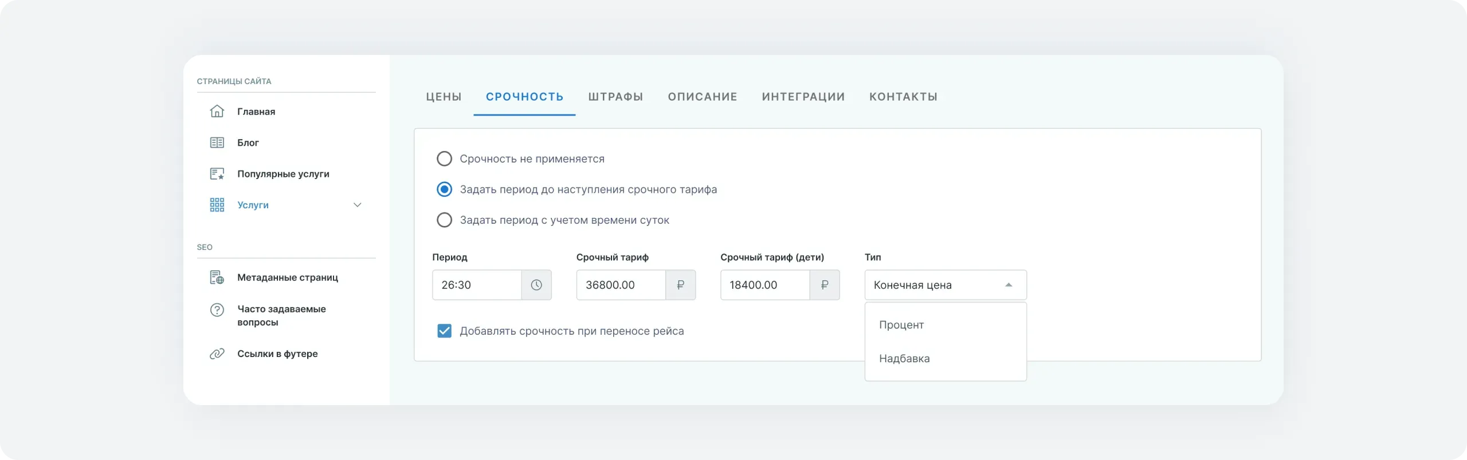Click the question mark FAQ icon
Viewport: 1467px width, 460px height.
217,310
